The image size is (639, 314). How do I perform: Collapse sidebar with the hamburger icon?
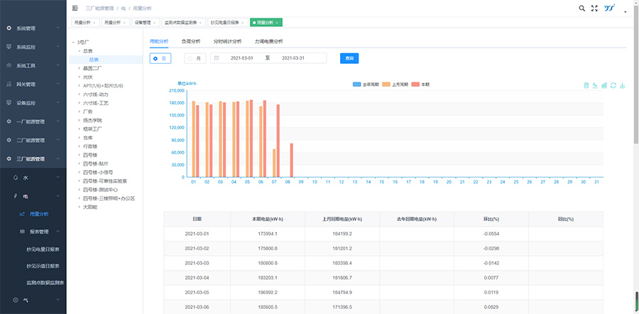coord(75,9)
